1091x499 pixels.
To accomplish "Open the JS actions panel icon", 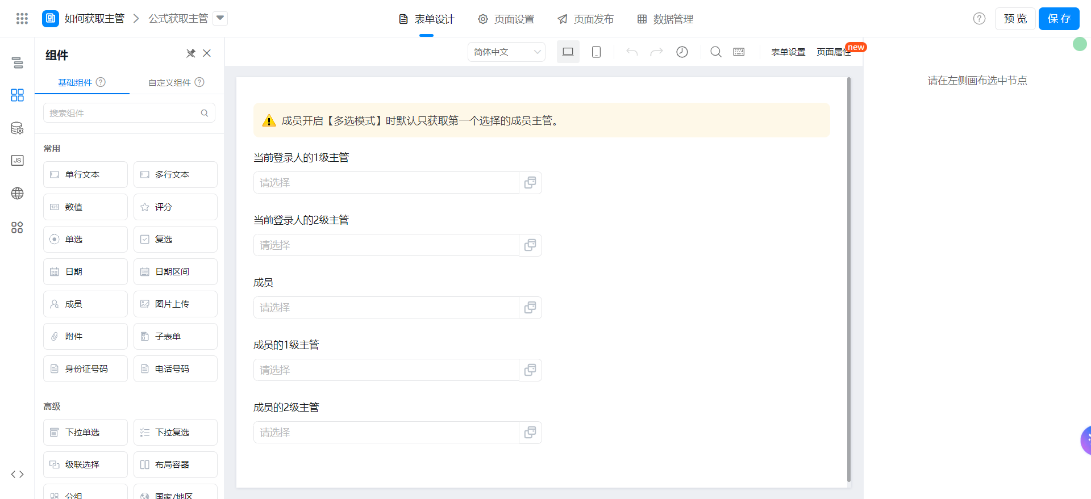I will pos(18,161).
